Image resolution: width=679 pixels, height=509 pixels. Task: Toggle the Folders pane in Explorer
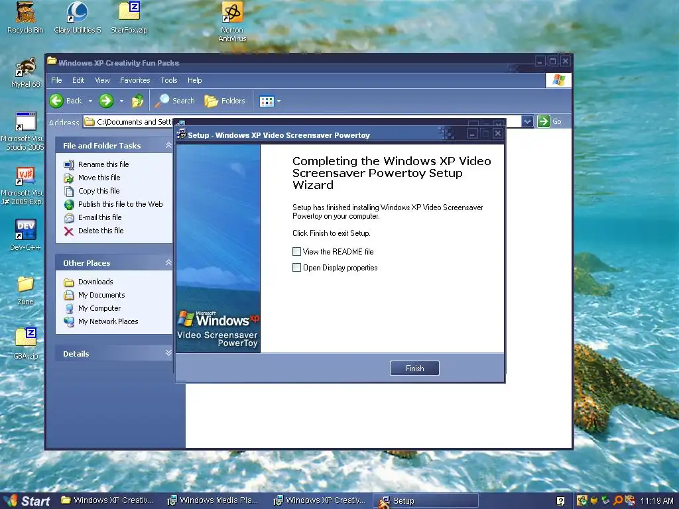click(225, 101)
